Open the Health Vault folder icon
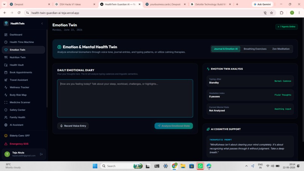Viewport: 304px width, 171px height. point(6,65)
